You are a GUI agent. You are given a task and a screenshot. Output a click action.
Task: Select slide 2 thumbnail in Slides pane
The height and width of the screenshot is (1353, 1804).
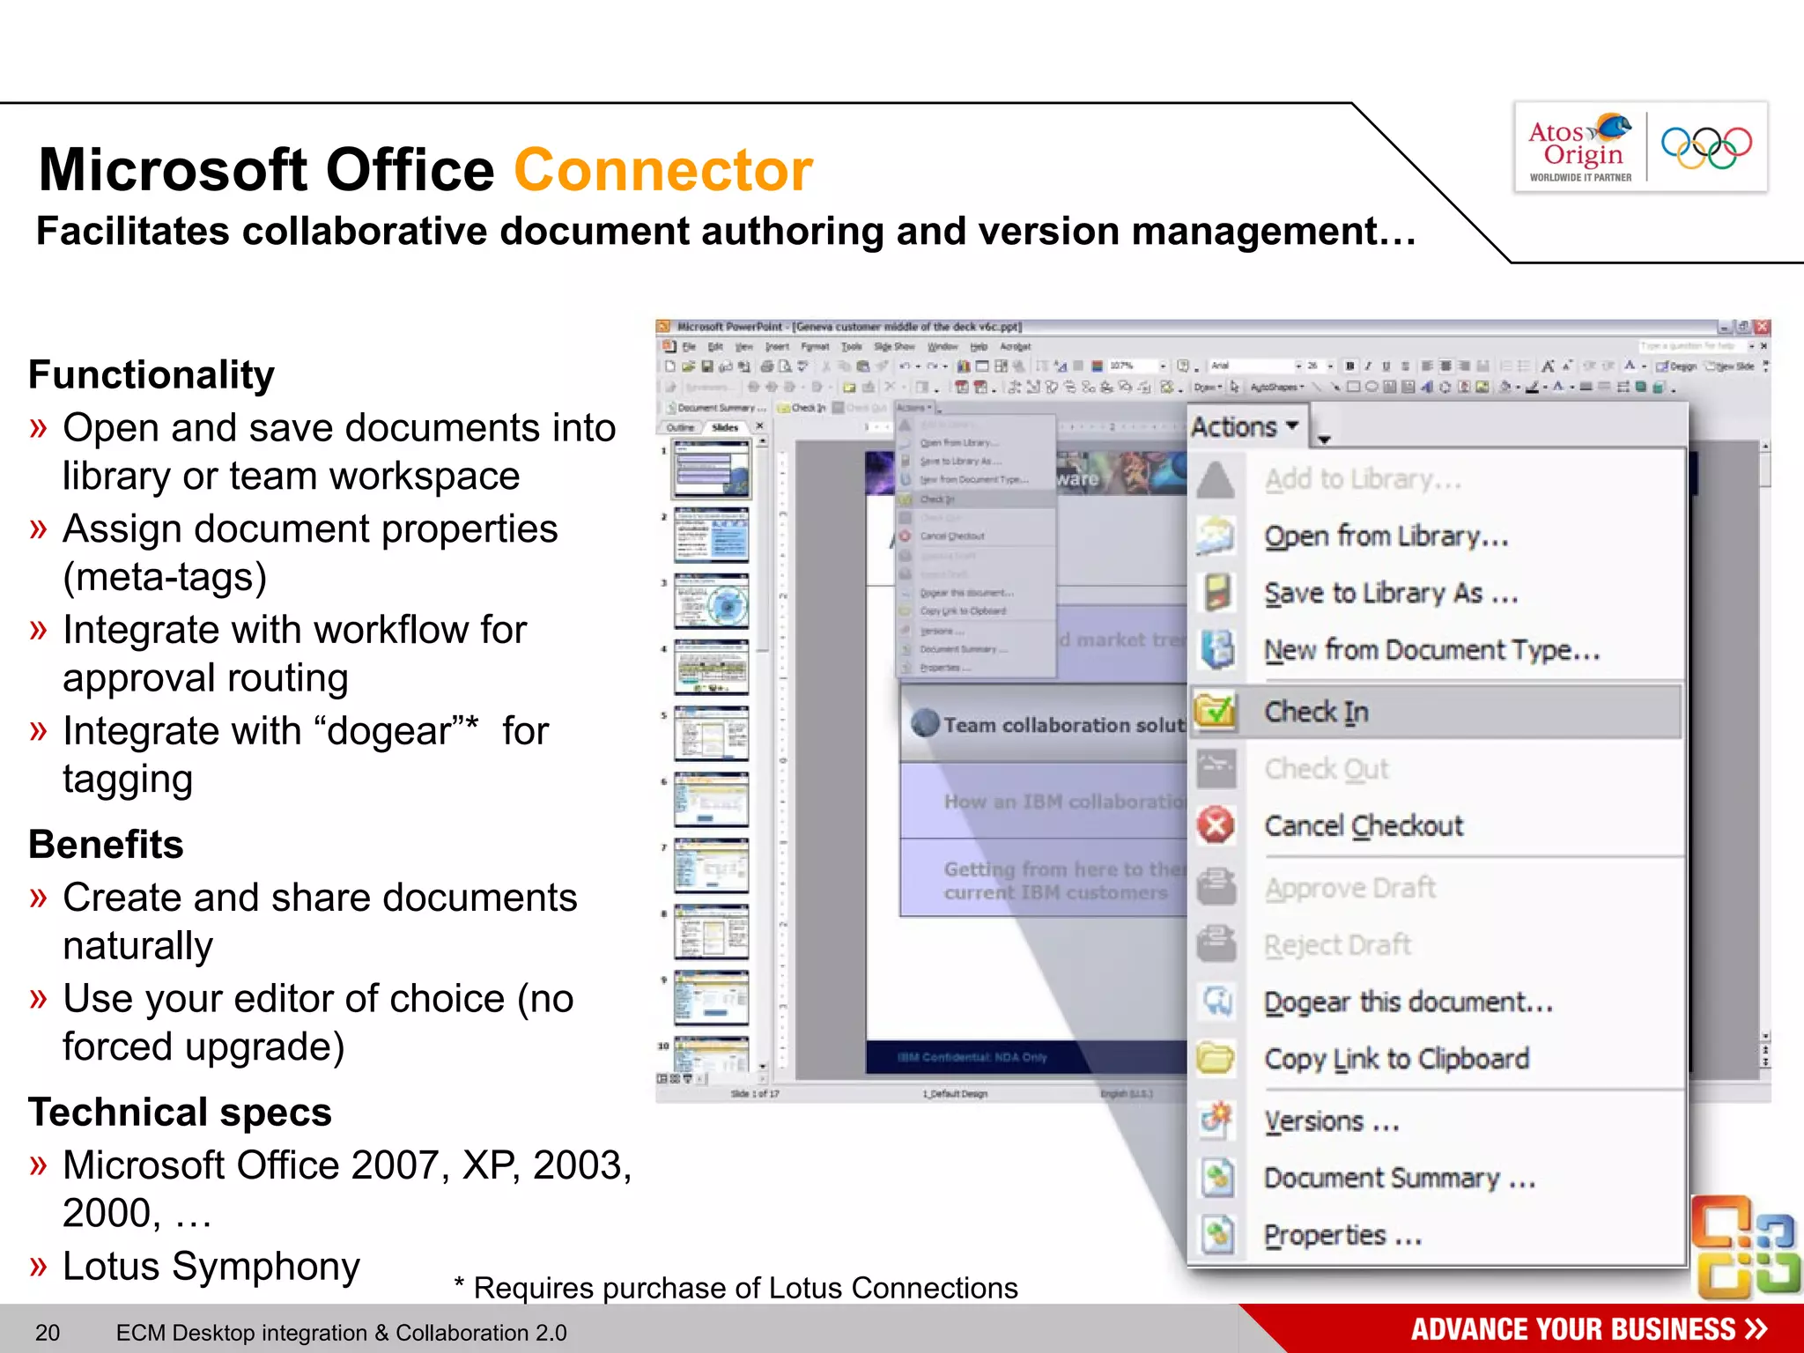(711, 535)
